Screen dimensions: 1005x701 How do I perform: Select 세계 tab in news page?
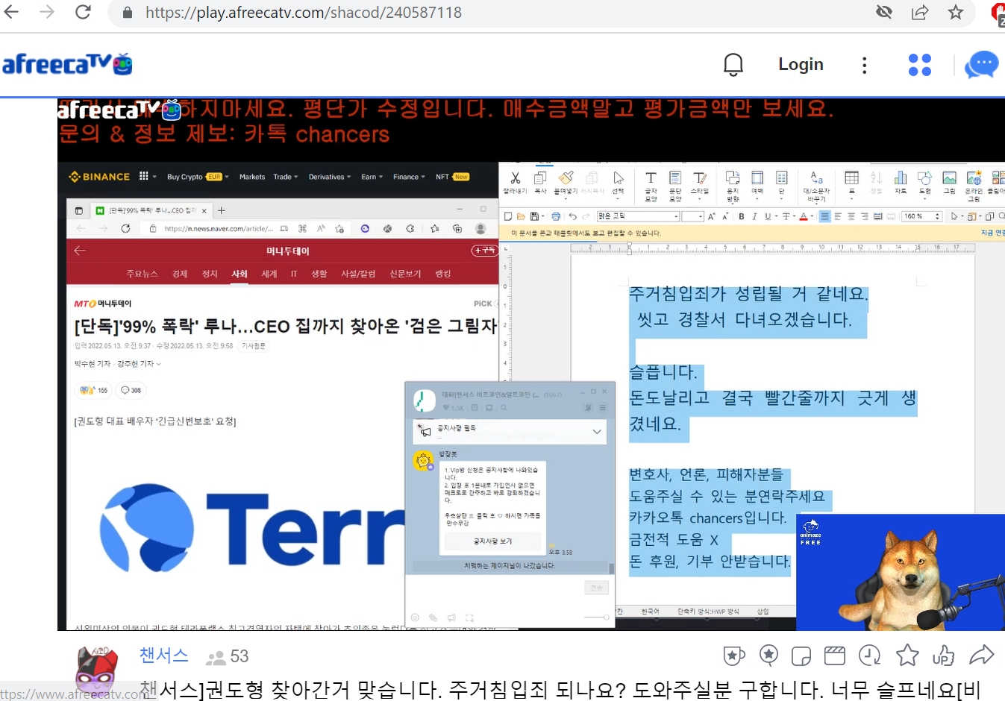click(269, 274)
